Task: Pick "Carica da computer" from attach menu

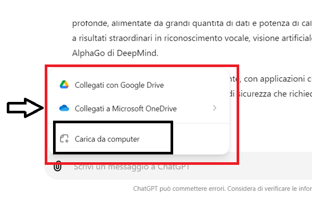Action: 107,139
